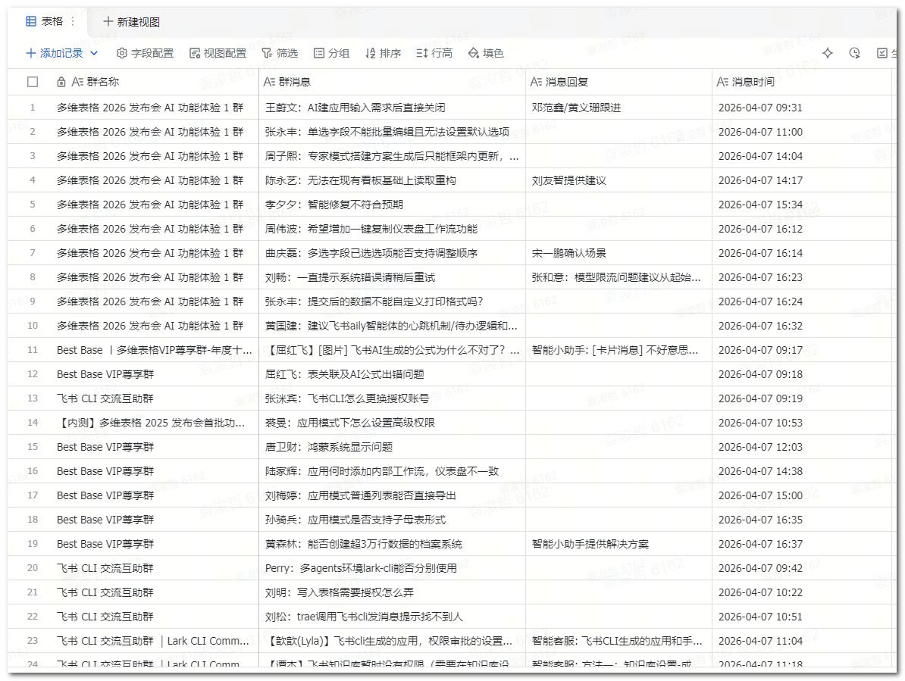
Task: Click cell 陆家辉：应用何时添加内部工作流，仪表盘不一致
Action: [393, 470]
